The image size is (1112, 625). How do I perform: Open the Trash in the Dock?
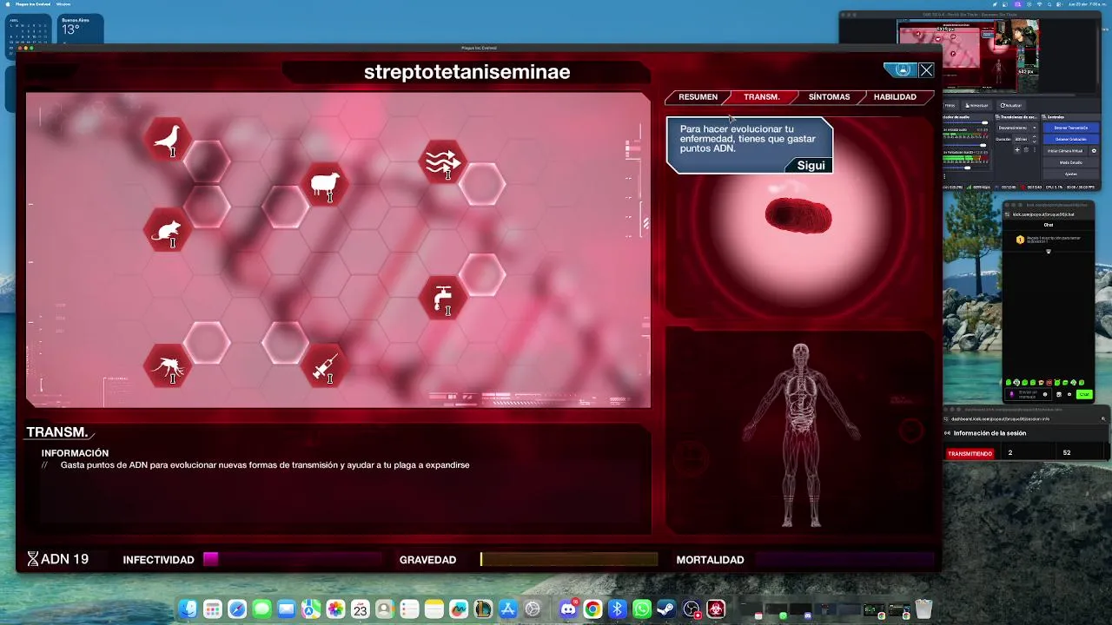pyautogui.click(x=923, y=609)
